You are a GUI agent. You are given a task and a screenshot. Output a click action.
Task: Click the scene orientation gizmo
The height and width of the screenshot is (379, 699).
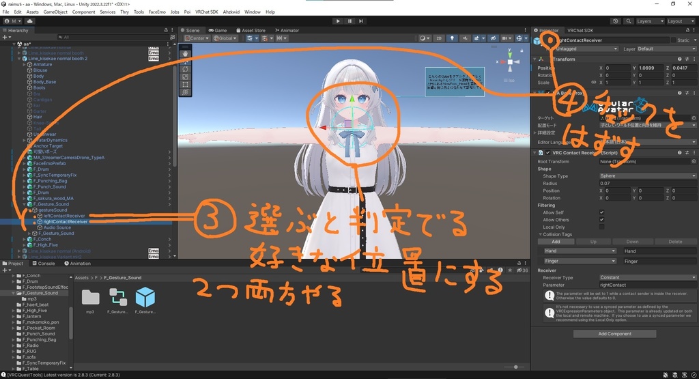click(510, 62)
